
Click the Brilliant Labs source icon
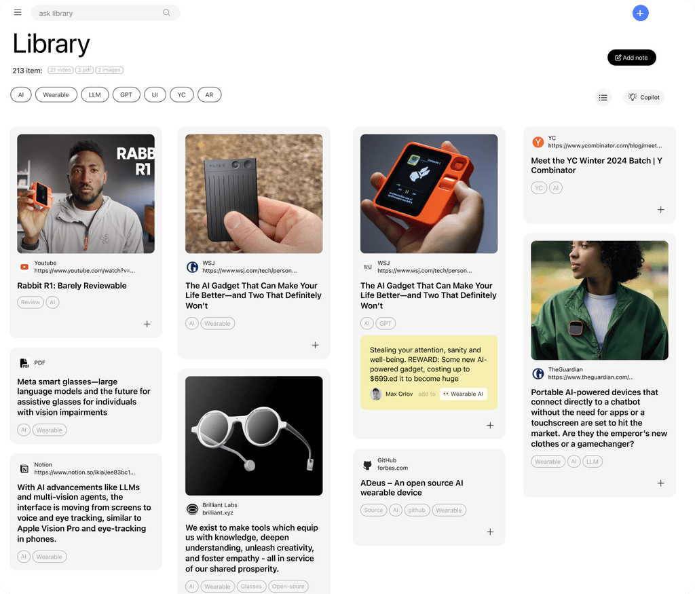[192, 509]
